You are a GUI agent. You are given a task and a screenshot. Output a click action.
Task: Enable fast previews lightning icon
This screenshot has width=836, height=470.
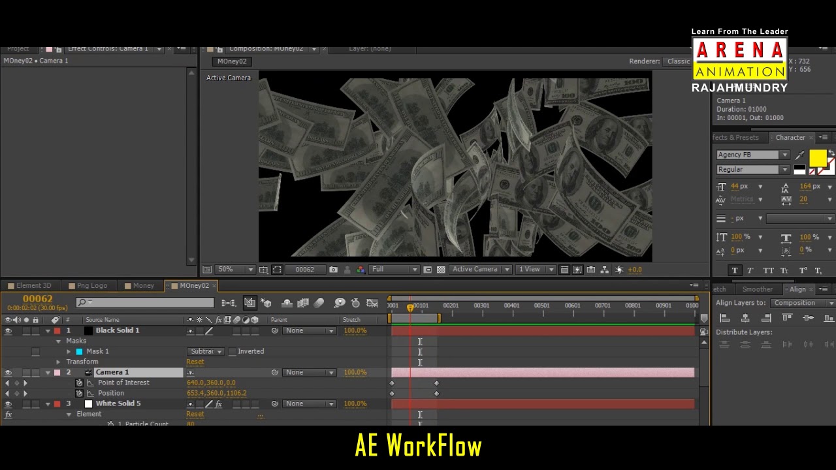coord(577,270)
